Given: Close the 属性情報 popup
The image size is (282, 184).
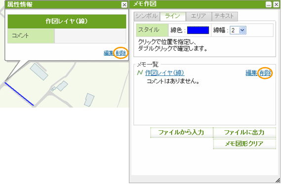Looking at the screenshot, I should (x=124, y=4).
